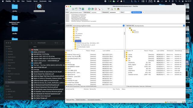Screen dimensions: 193x108
Task: Open the File menu
Action: pos(14,1)
